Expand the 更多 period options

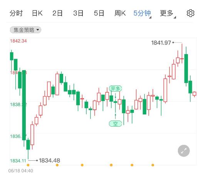(168, 14)
